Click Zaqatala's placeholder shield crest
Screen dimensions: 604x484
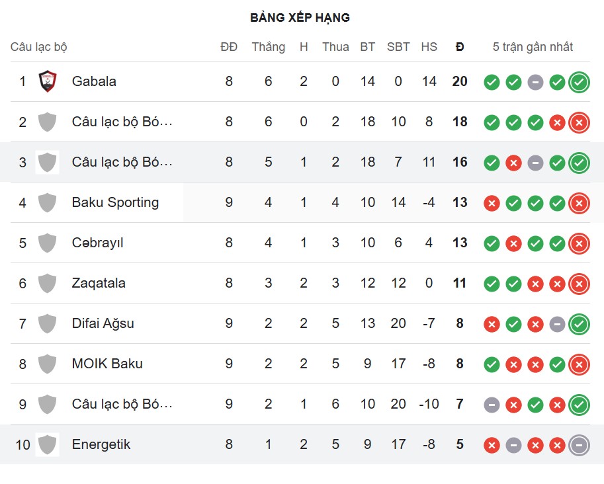click(47, 283)
